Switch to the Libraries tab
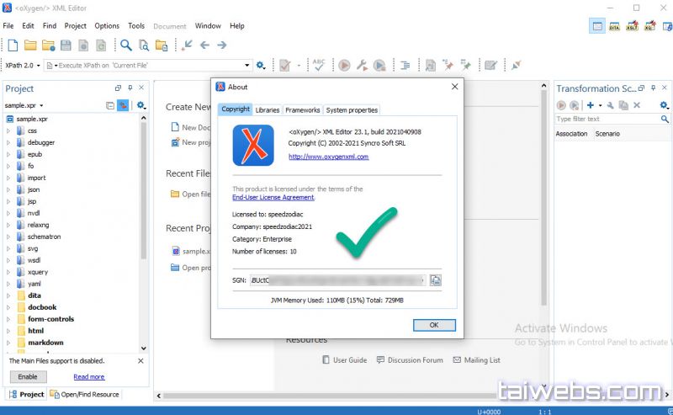 (x=268, y=109)
